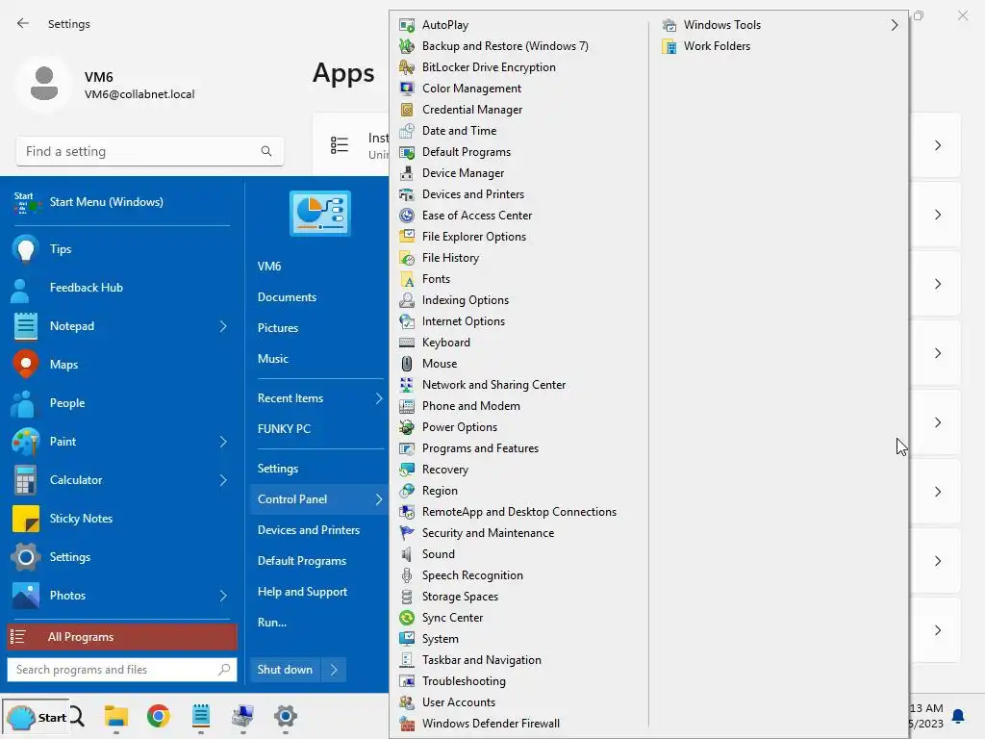Click the Power Options icon
The height and width of the screenshot is (739, 985).
(x=407, y=427)
